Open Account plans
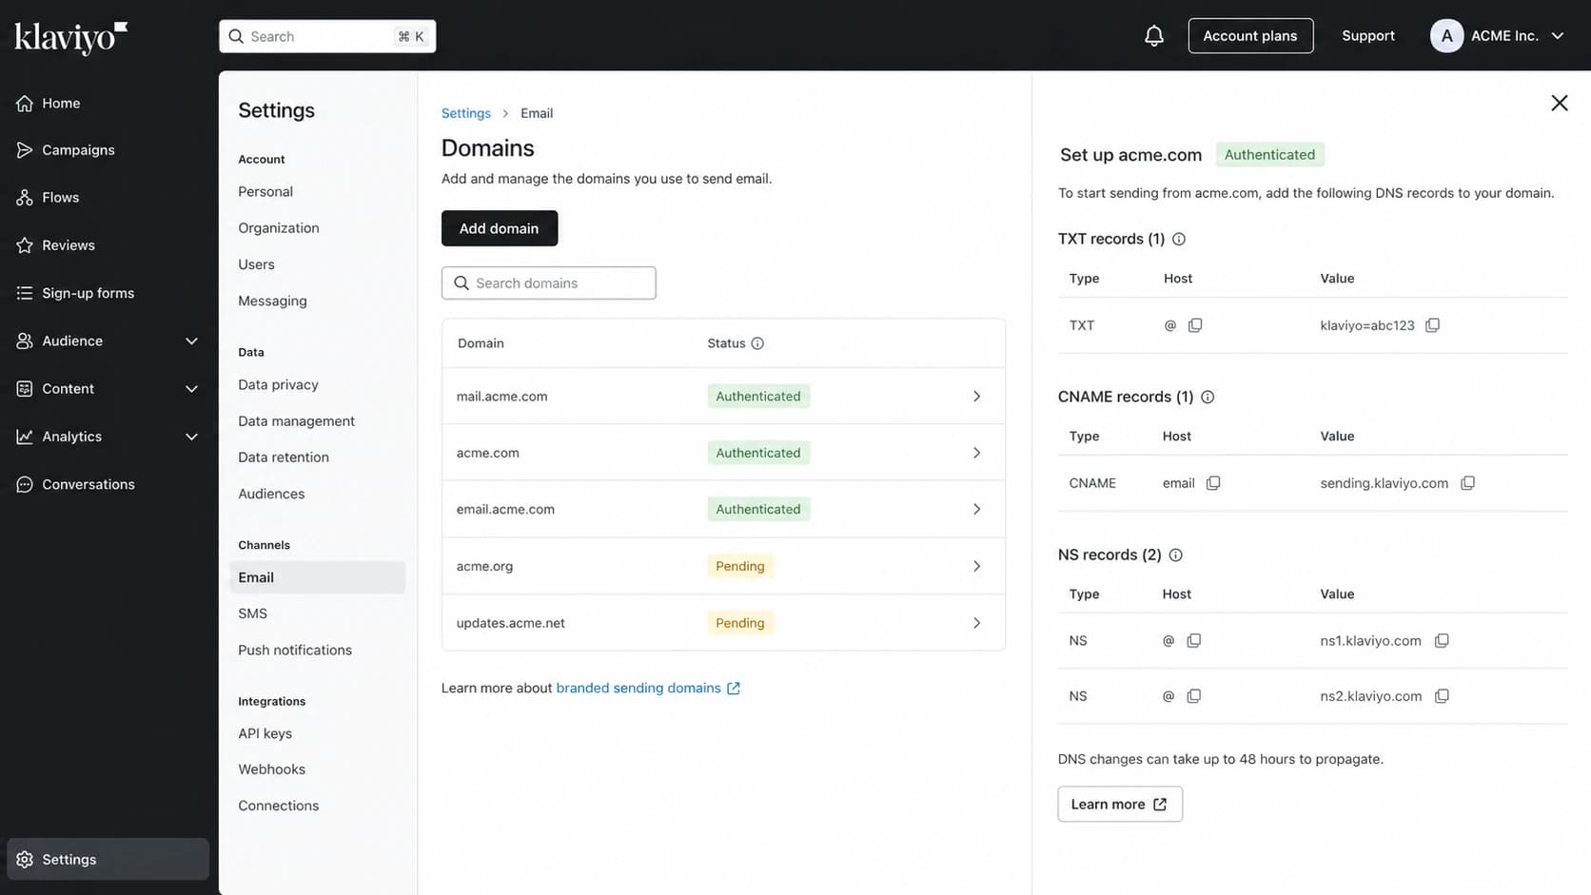 tap(1250, 36)
